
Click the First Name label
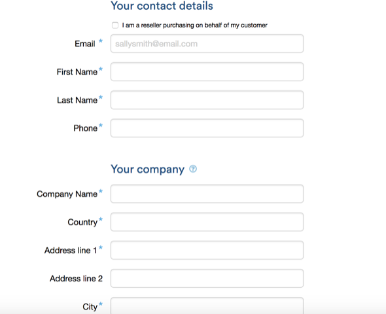pyautogui.click(x=77, y=72)
